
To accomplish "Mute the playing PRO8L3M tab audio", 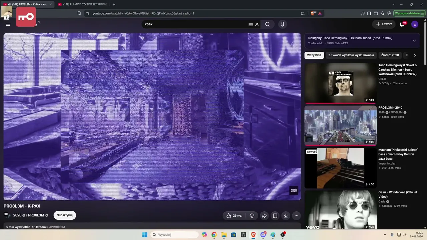I will pos(9,4).
